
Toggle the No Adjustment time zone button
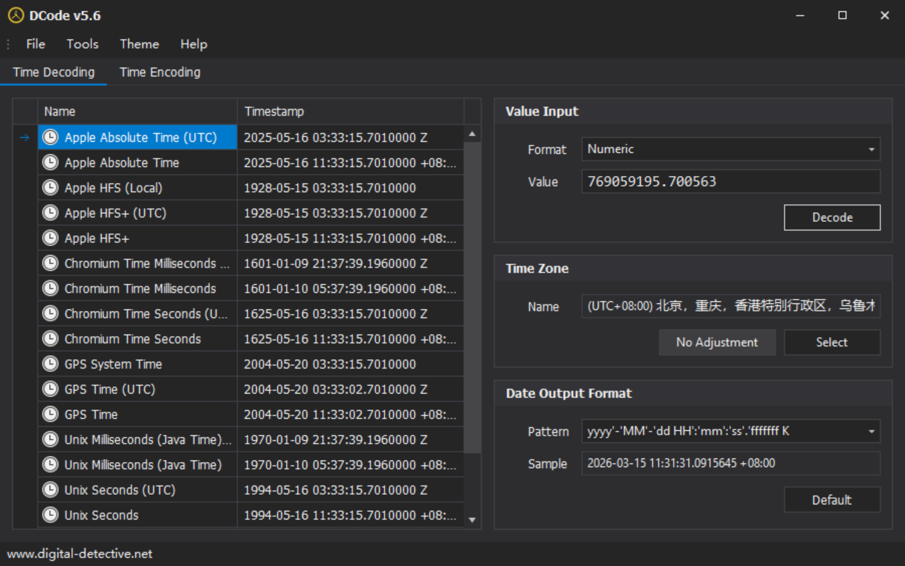tap(717, 342)
